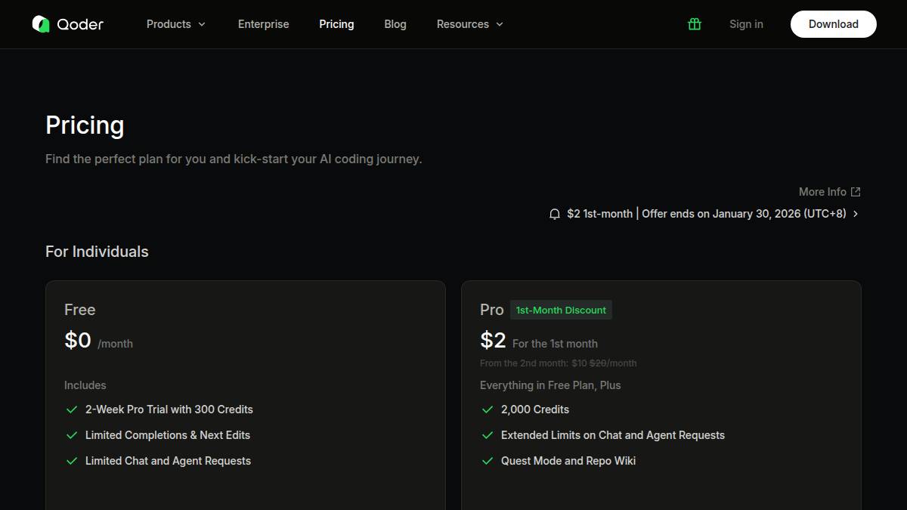Viewport: 907px width, 510px height.
Task: Click the For the 1st month text
Action: [x=555, y=344]
